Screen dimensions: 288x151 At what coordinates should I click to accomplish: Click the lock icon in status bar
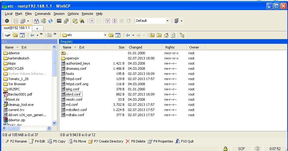coord(225,149)
